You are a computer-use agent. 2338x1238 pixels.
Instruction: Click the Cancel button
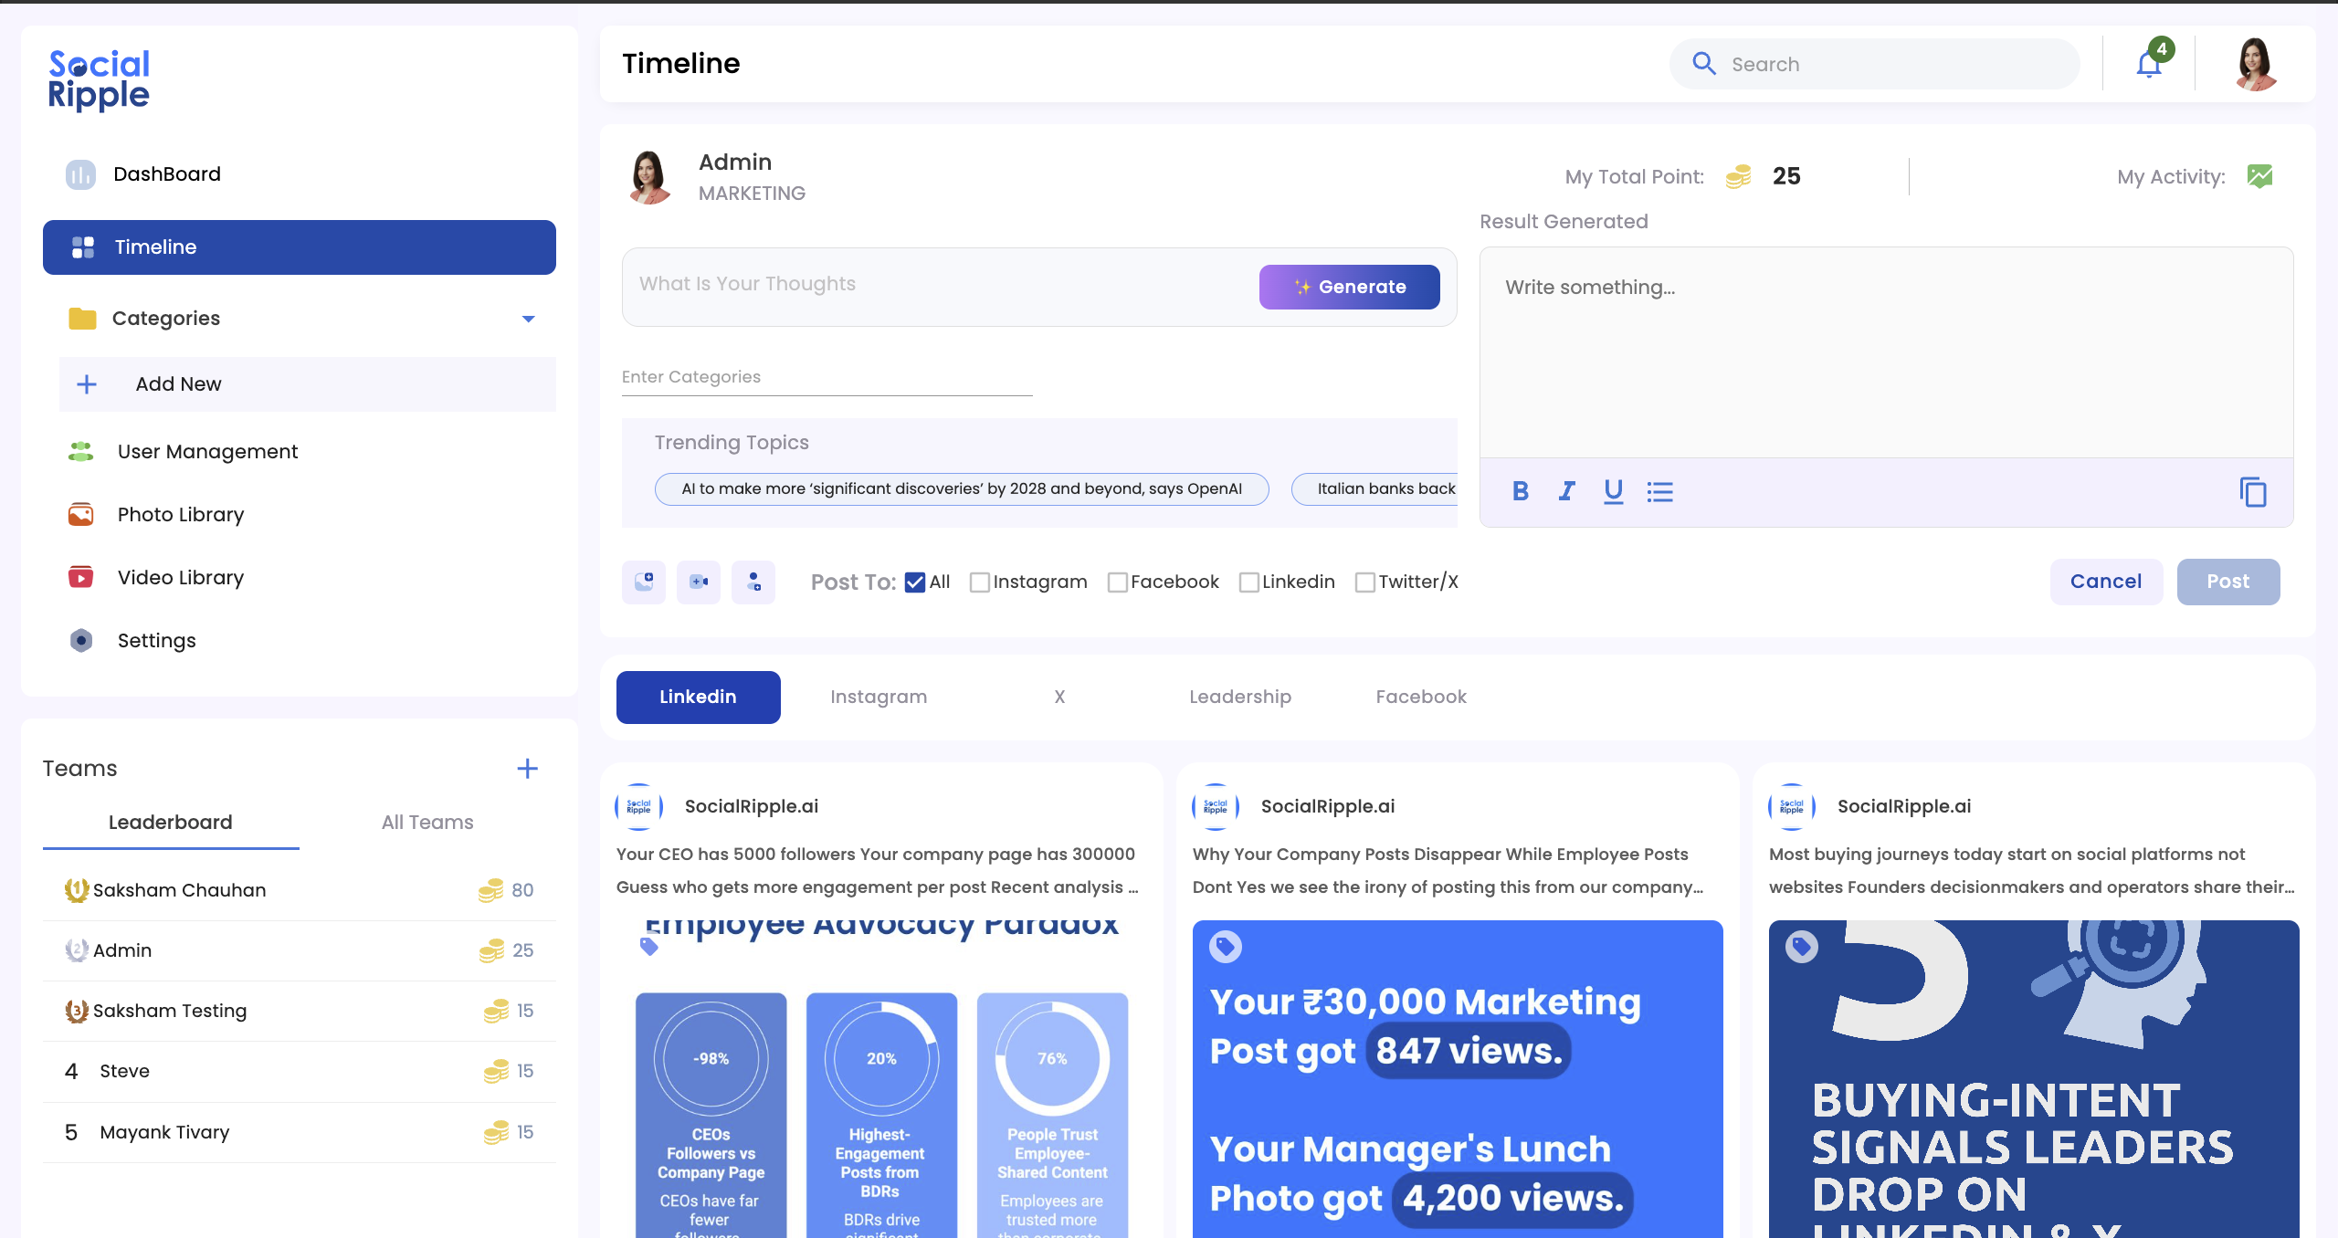coord(2105,582)
